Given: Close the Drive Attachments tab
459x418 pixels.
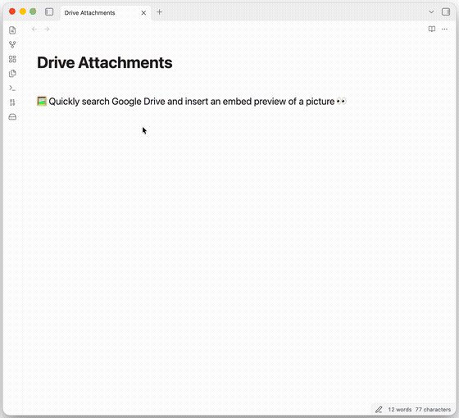Looking at the screenshot, I should [143, 12].
